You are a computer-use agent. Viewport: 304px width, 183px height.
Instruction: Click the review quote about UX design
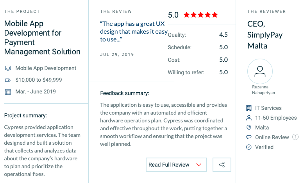coord(134,31)
